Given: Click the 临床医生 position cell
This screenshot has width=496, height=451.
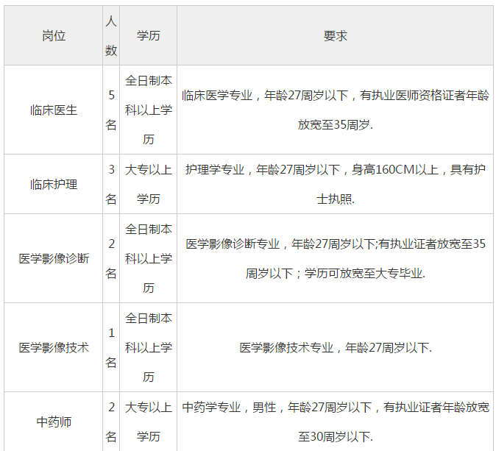Looking at the screenshot, I should tap(54, 110).
